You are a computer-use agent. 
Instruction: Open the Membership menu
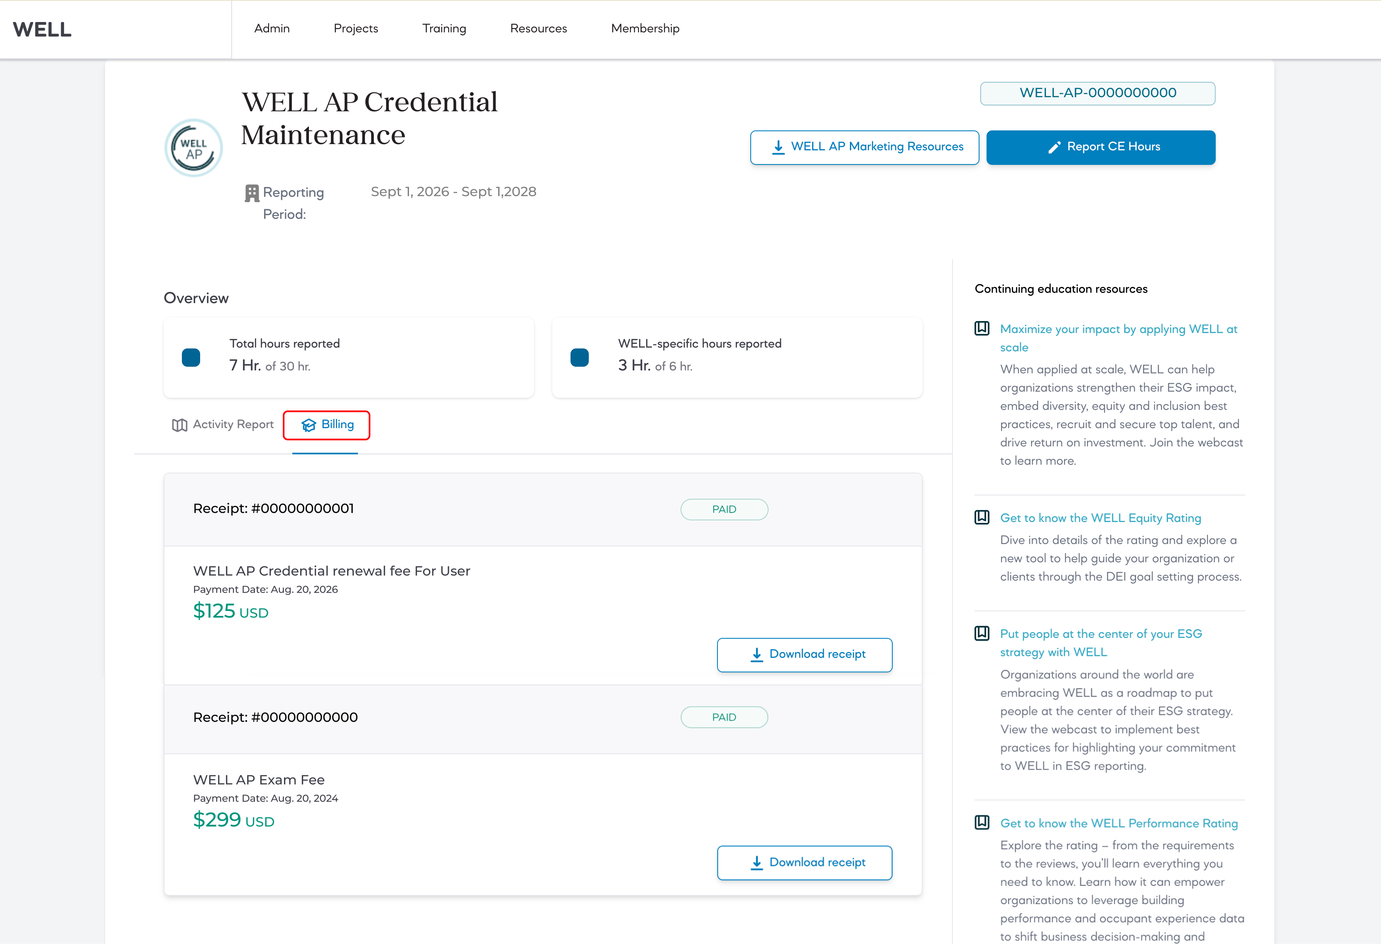[645, 29]
